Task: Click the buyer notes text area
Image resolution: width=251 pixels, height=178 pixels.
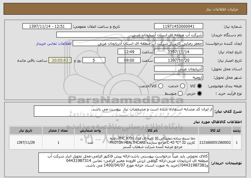Action: click(x=124, y=163)
